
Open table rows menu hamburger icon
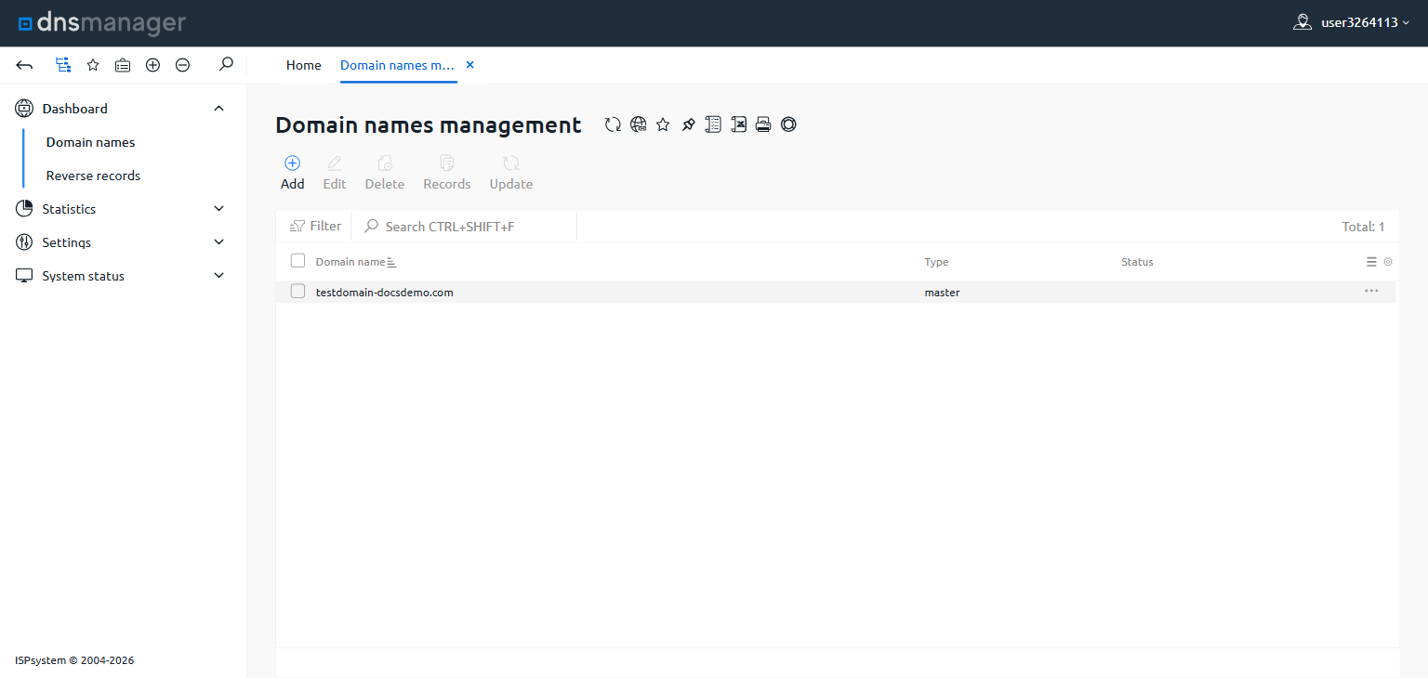point(1371,262)
